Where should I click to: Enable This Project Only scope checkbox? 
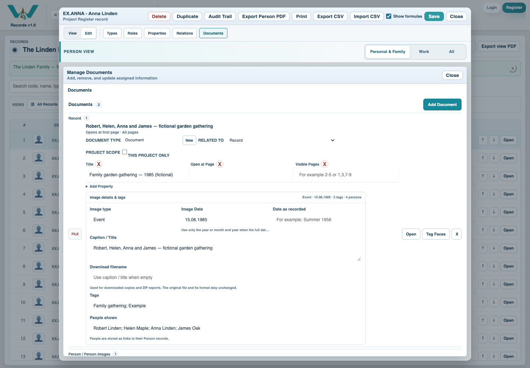click(124, 152)
